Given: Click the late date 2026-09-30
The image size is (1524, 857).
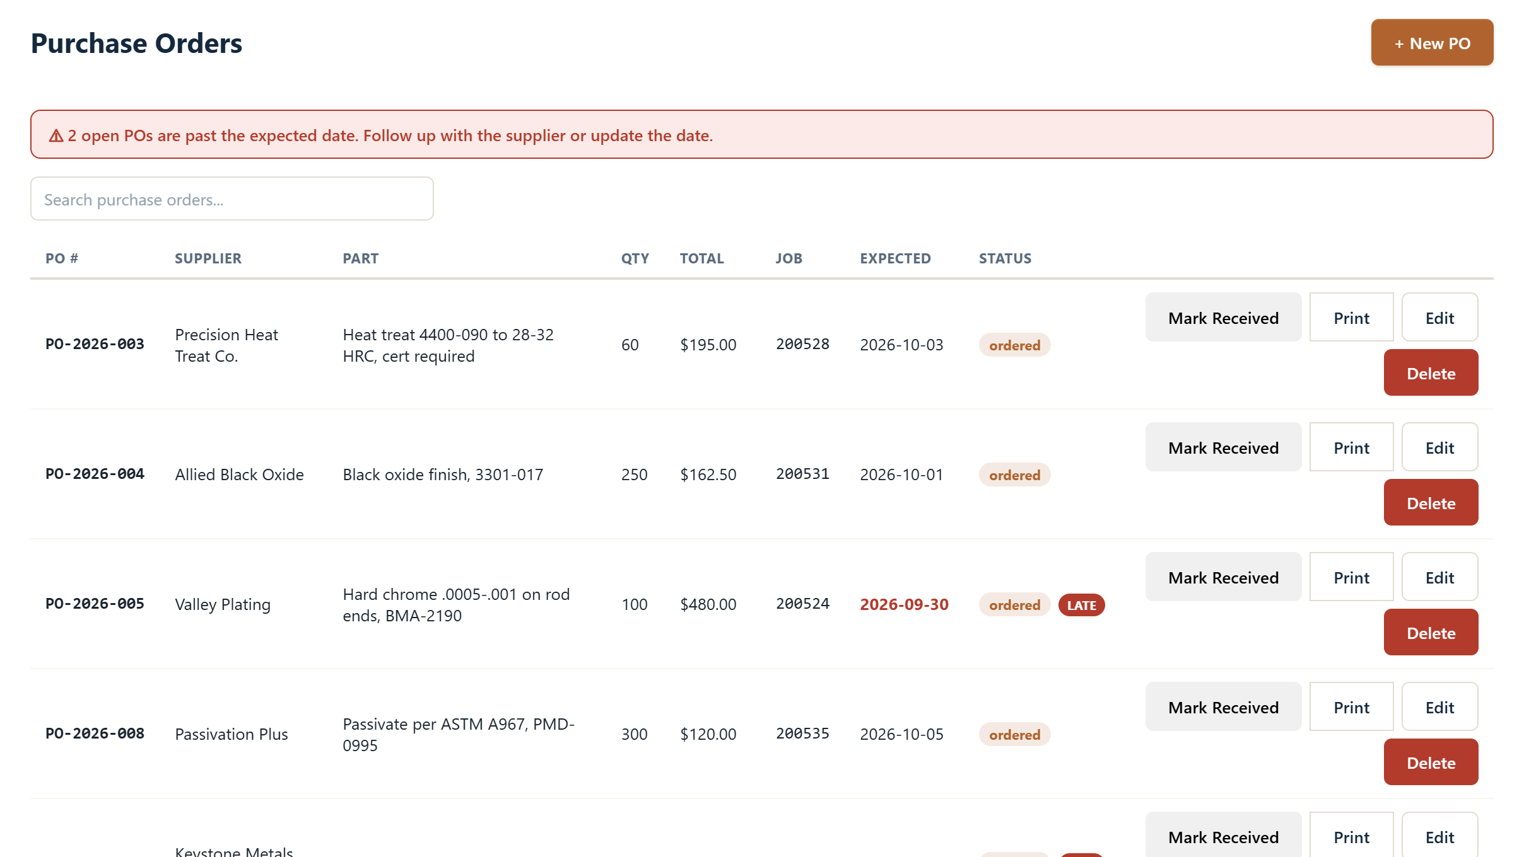Looking at the screenshot, I should pyautogui.click(x=904, y=604).
